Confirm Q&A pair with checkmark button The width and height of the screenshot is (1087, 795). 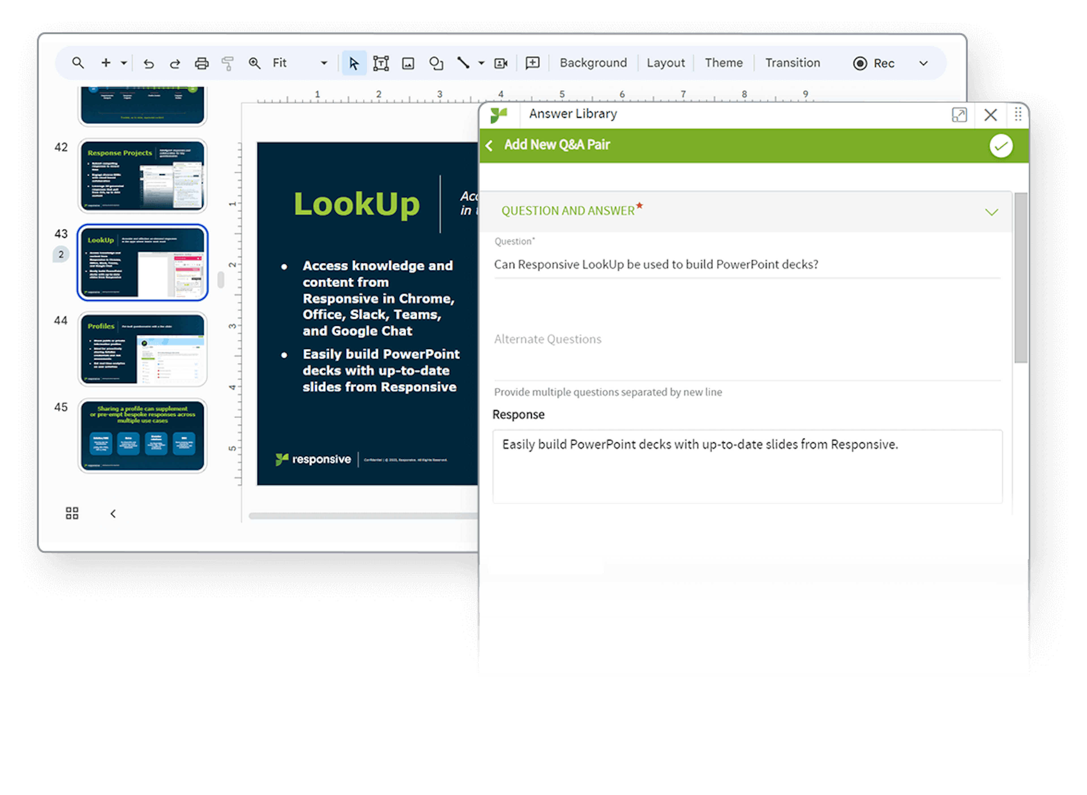tap(1001, 146)
